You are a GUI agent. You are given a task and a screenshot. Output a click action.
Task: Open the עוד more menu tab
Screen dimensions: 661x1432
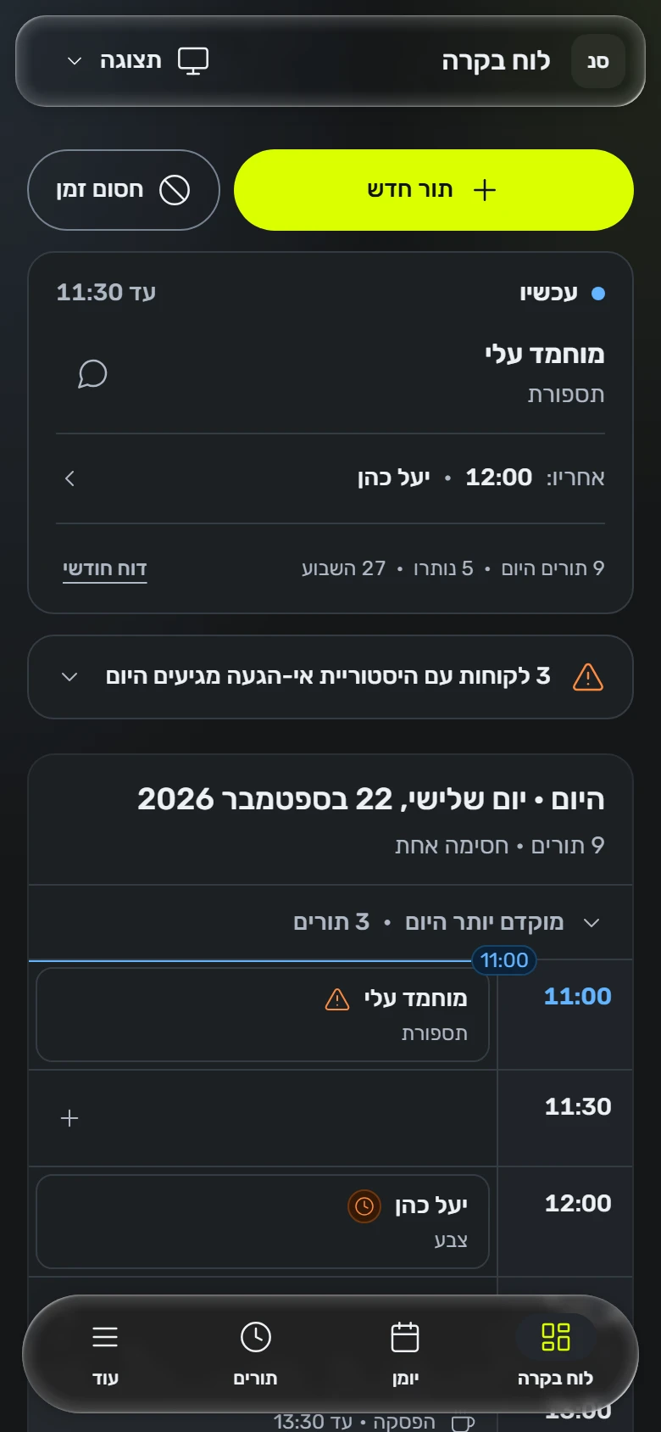click(x=105, y=1354)
